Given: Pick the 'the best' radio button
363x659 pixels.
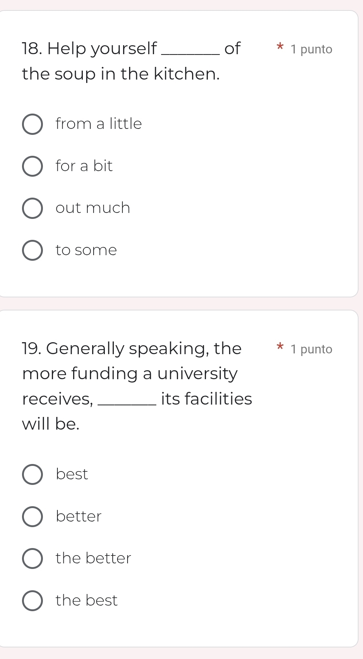Looking at the screenshot, I should click(x=32, y=601).
